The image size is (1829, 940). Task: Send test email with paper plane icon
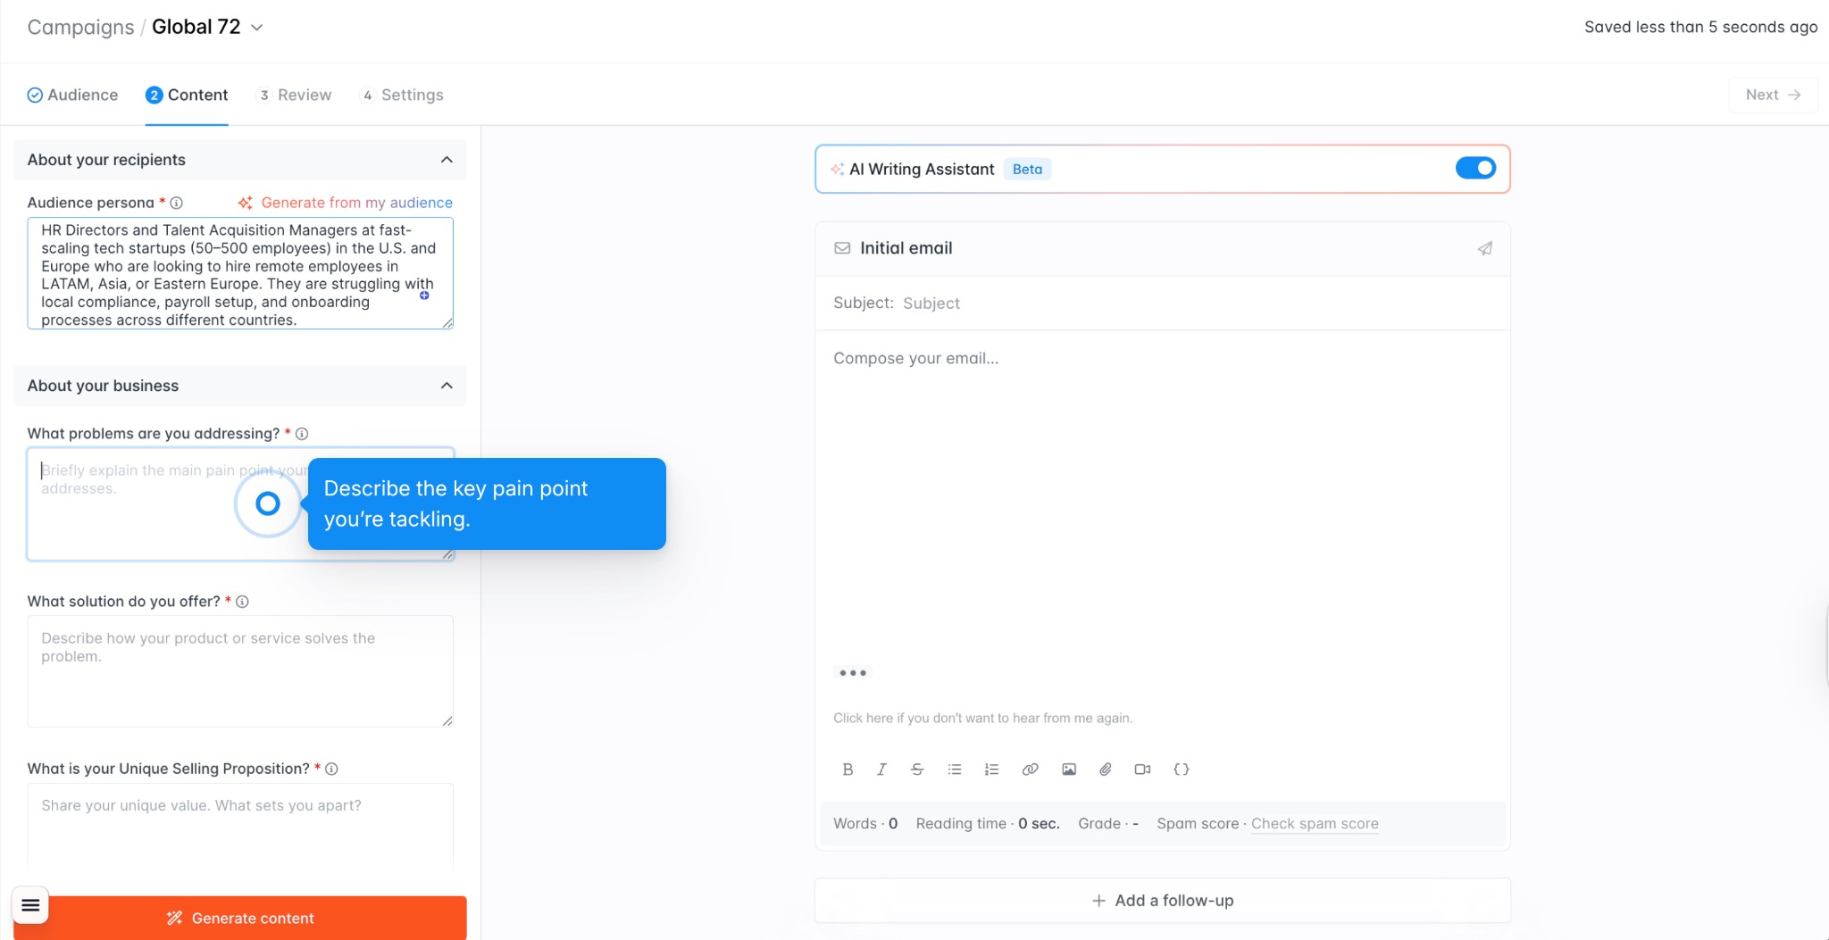point(1485,248)
